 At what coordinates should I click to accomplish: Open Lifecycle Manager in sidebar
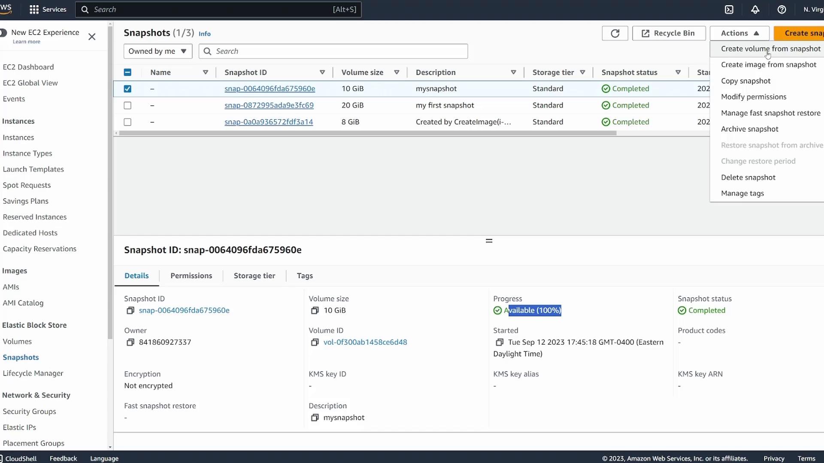pyautogui.click(x=33, y=373)
